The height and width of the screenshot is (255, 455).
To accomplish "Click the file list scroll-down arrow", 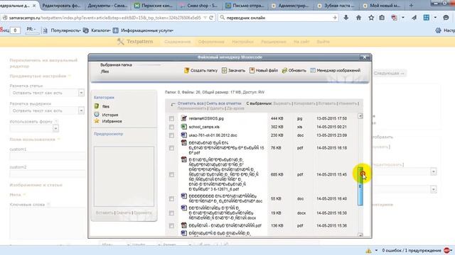I will coord(360,234).
